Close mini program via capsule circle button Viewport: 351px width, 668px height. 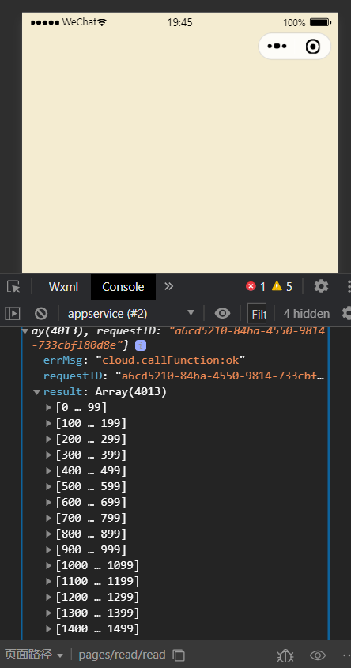point(313,46)
